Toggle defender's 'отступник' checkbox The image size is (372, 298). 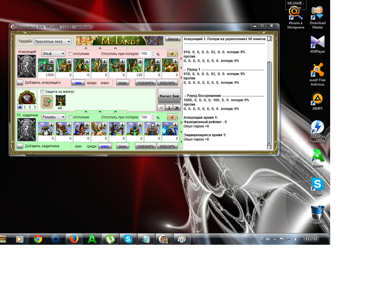tap(70, 117)
